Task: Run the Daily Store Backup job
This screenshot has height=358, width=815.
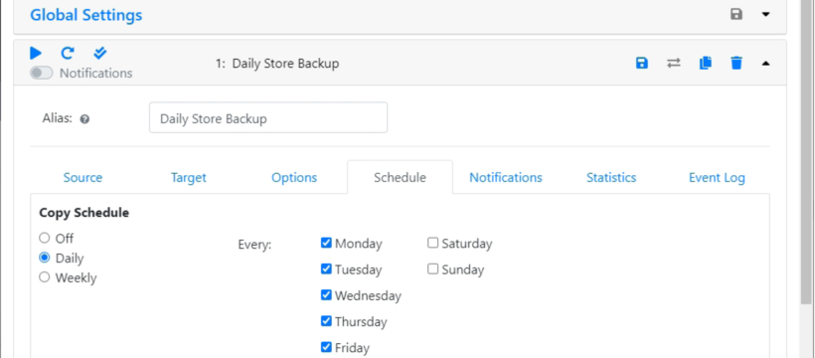Action: coord(36,53)
